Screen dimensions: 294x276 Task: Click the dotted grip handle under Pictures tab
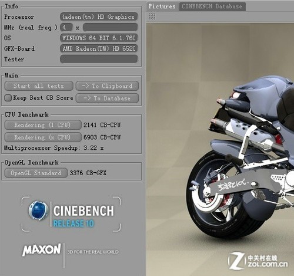[x=152, y=17]
